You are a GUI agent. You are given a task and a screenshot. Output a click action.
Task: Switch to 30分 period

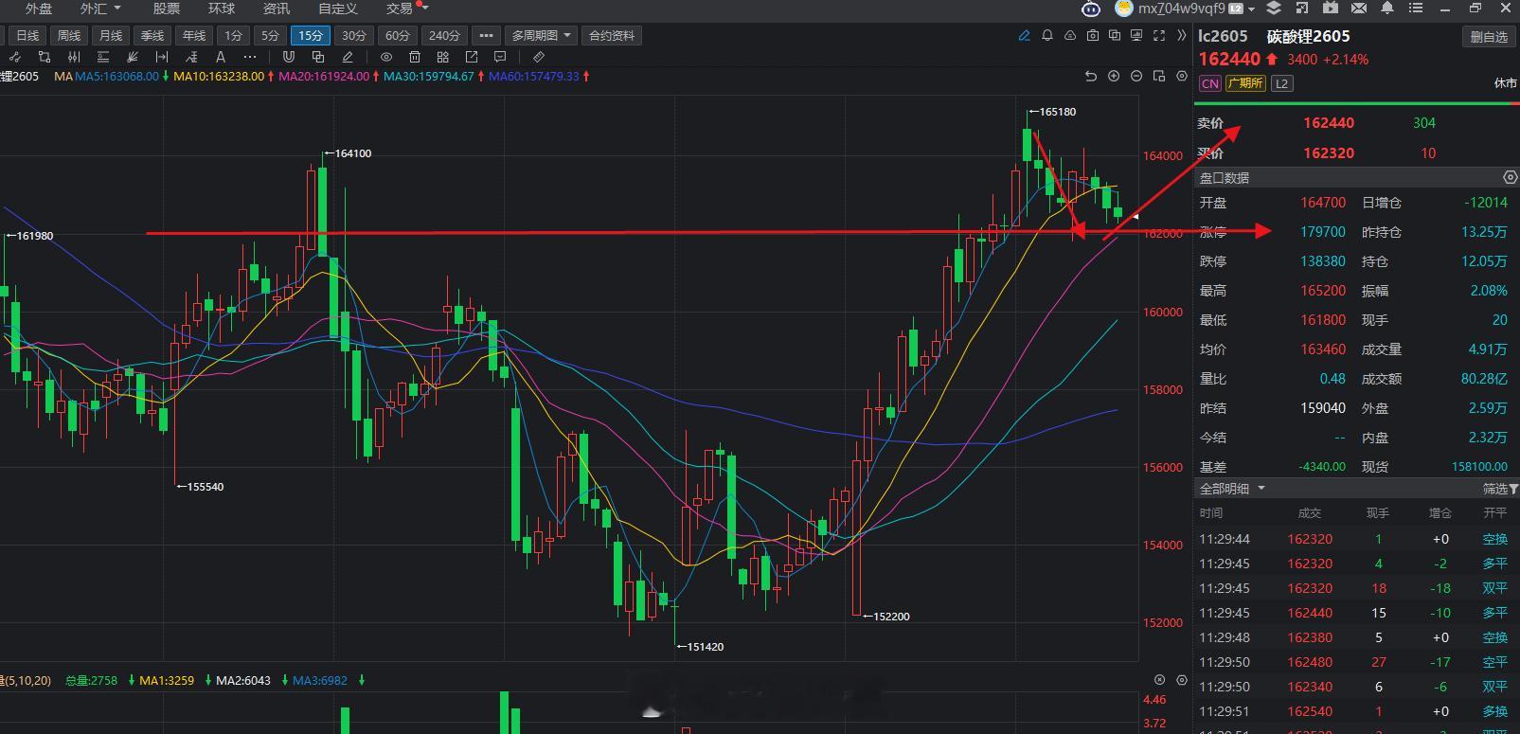click(x=354, y=36)
